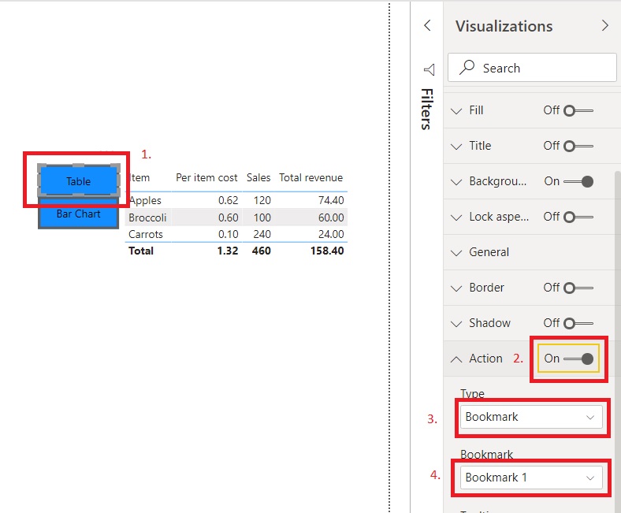Viewport: 621px width, 513px height.
Task: Type in the Visualizations Search field
Action: [x=544, y=68]
